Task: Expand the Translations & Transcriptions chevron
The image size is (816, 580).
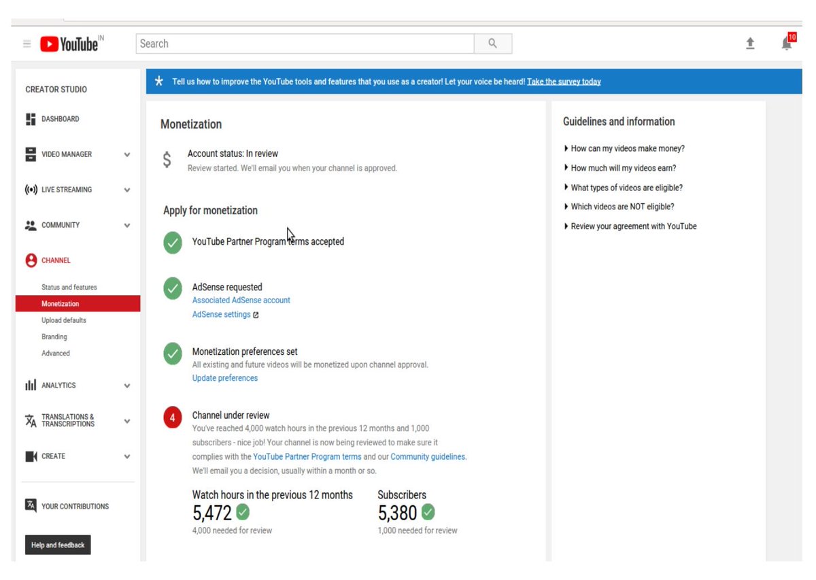Action: (x=127, y=422)
